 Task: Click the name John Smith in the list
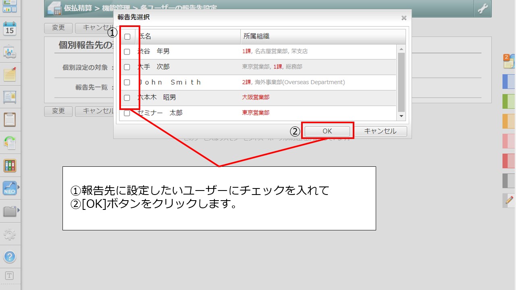click(x=169, y=82)
